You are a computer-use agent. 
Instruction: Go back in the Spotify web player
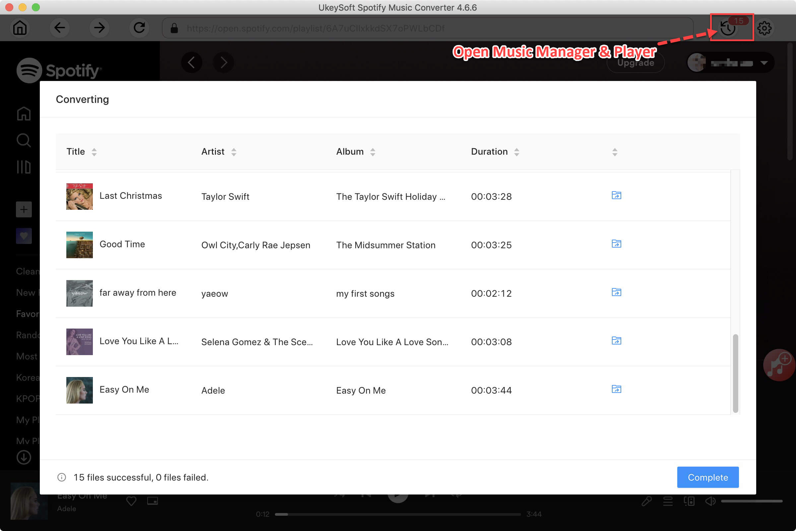192,62
